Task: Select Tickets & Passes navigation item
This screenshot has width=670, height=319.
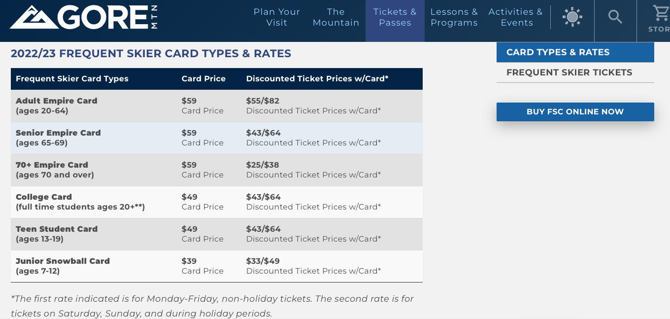Action: pos(395,17)
